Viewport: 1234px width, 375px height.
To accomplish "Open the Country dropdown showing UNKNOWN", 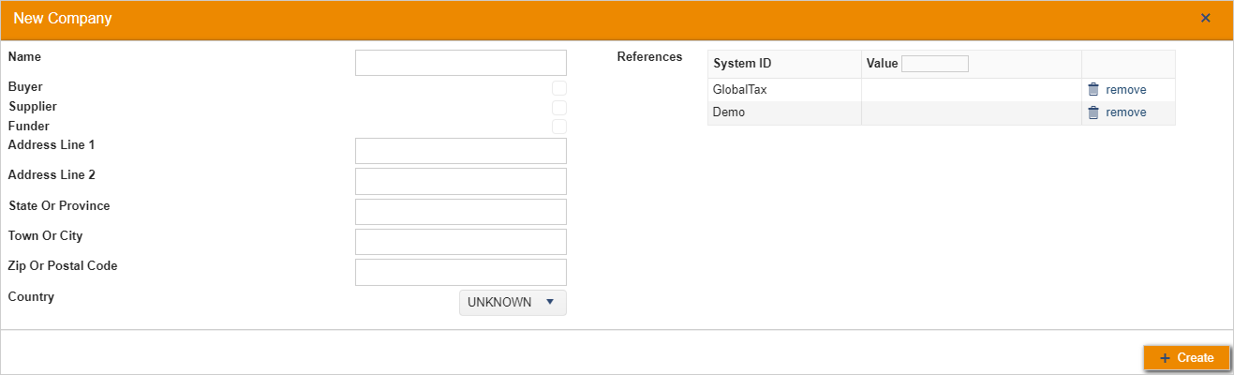I will pos(513,303).
